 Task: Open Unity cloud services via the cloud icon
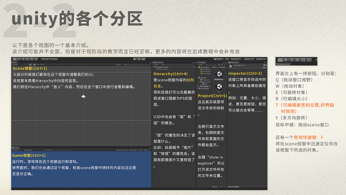[x=227, y=59]
